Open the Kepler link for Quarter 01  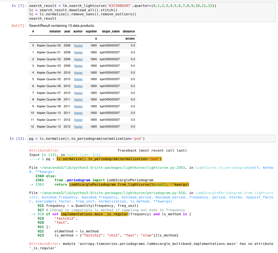[78, 52]
